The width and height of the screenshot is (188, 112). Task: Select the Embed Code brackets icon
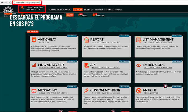point(139,65)
